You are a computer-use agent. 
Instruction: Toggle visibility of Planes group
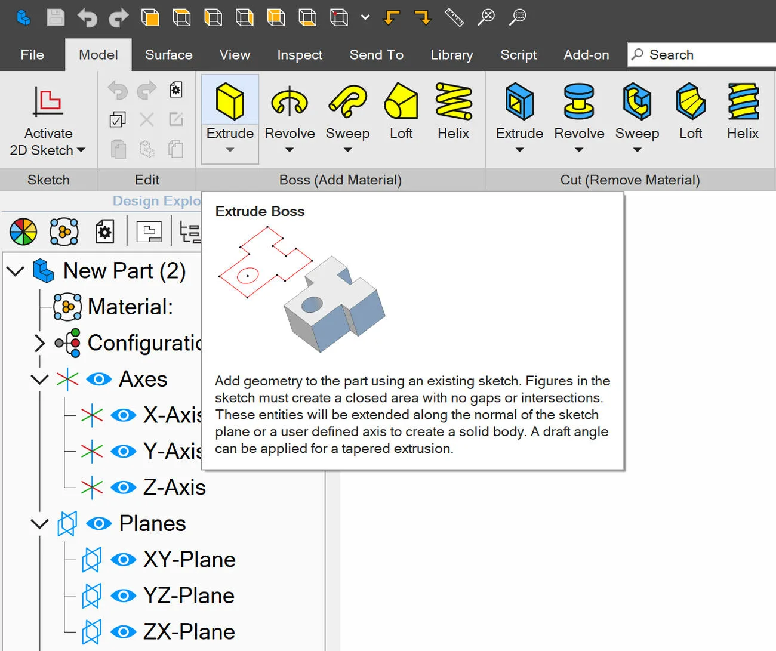(99, 523)
